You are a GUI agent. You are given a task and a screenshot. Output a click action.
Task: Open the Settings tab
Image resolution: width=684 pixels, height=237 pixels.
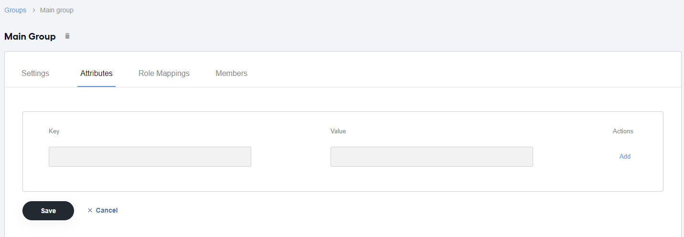point(35,74)
